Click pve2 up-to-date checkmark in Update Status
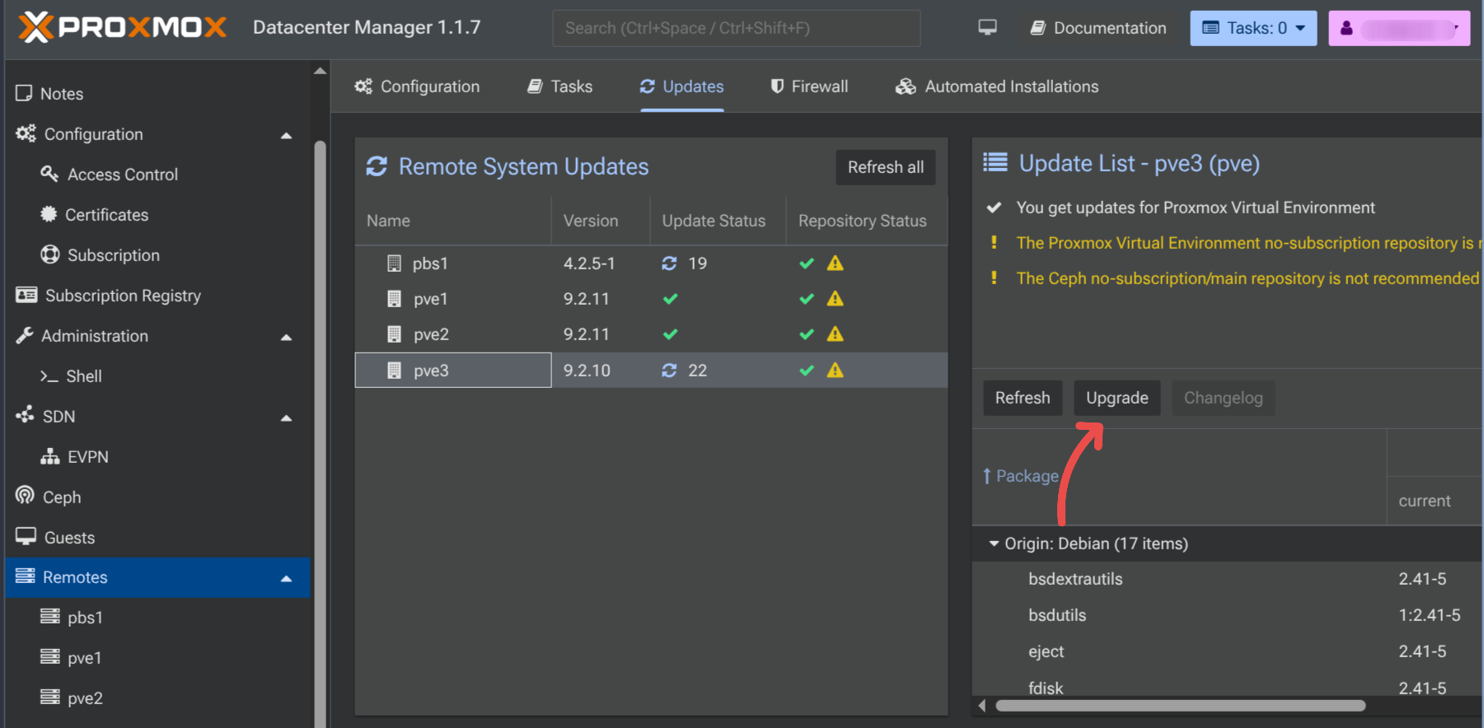This screenshot has height=728, width=1484. tap(671, 334)
